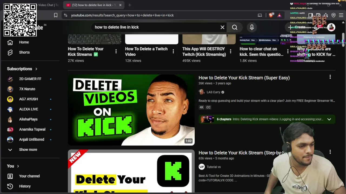Select the 'how to delete live in kick' tab

point(94,5)
